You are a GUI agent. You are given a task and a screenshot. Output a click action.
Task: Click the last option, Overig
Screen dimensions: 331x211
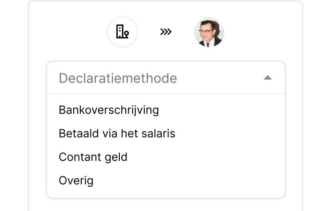[x=76, y=180]
